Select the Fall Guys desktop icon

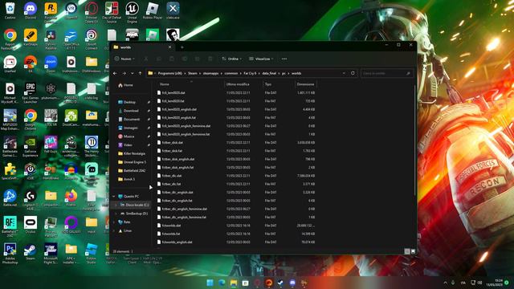(x=51, y=144)
